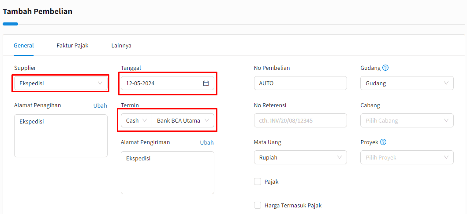Viewport: 467px width, 214px height.
Task: Click the Alamat Pengiriman text area
Action: click(168, 173)
